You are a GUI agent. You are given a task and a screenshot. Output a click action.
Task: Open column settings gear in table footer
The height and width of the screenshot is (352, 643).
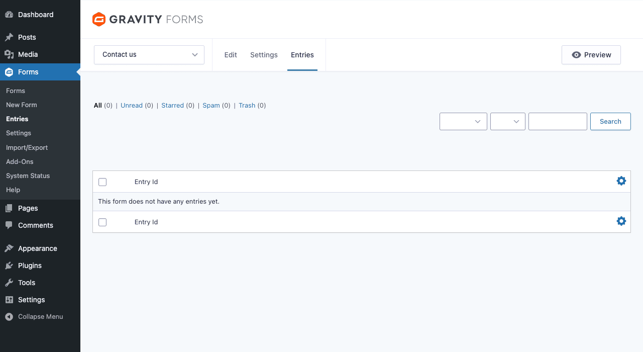(x=621, y=221)
